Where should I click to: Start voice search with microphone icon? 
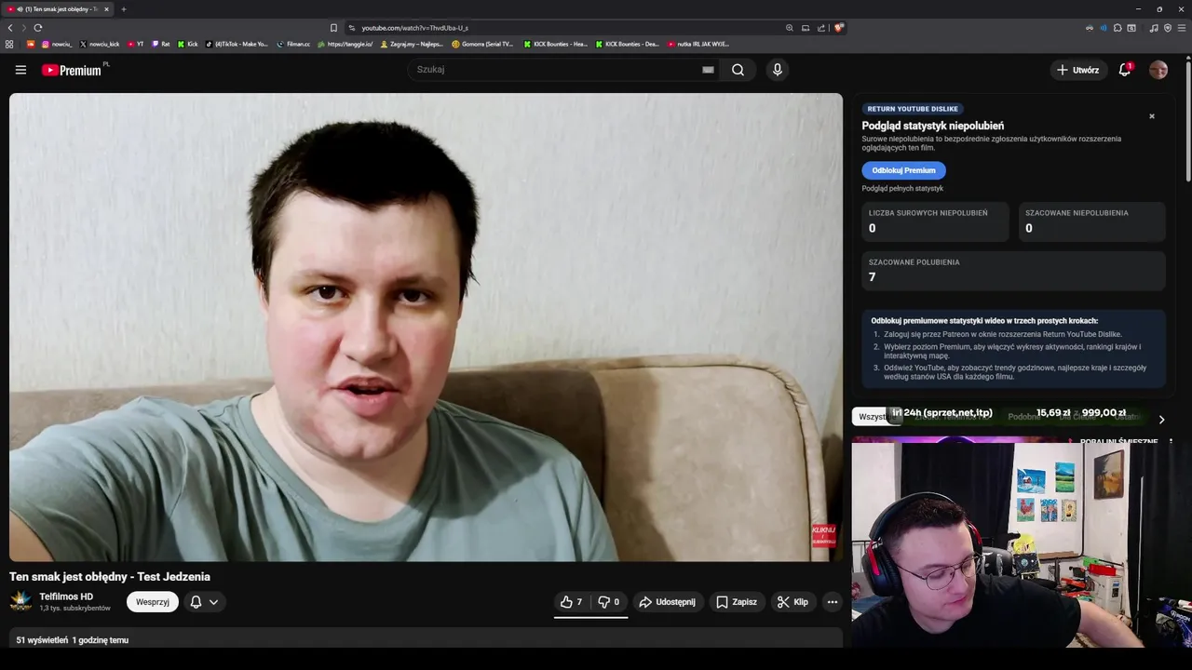[777, 70]
